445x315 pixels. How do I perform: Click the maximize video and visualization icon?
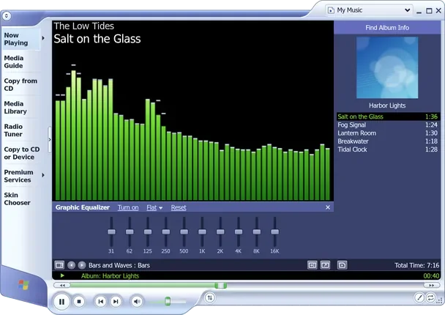point(313,265)
